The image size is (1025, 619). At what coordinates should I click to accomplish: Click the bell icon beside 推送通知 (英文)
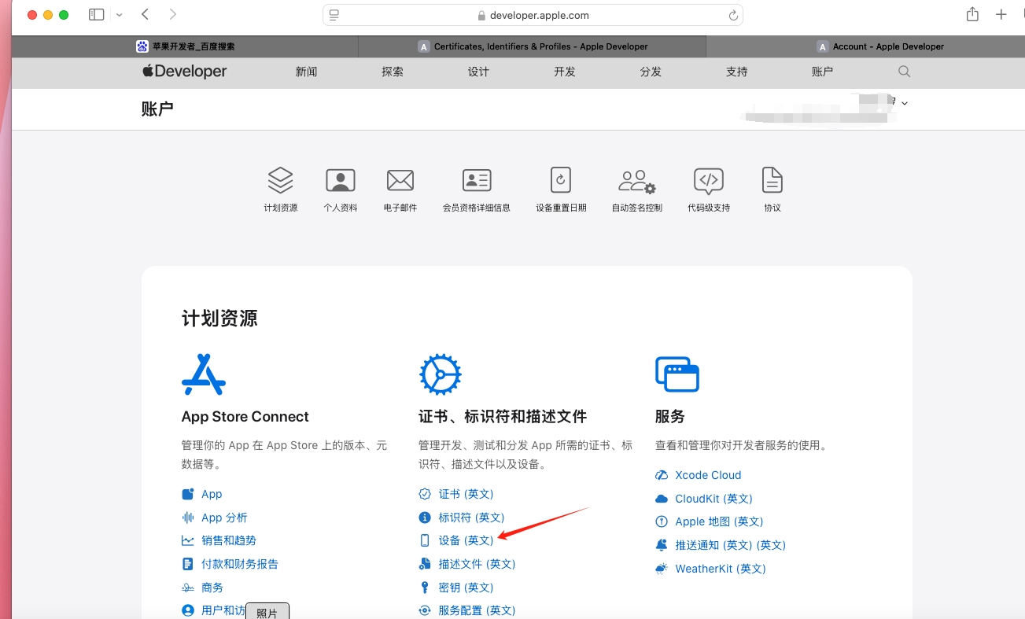tap(662, 545)
